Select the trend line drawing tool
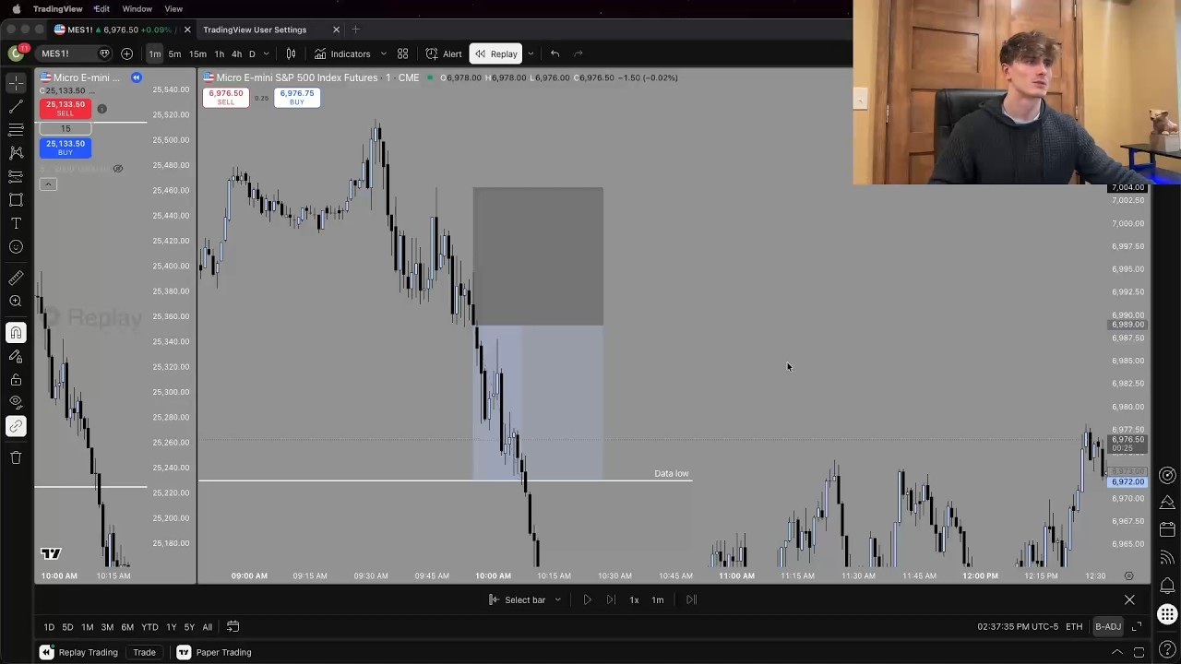Screen dimensions: 1181x664 (x=16, y=106)
